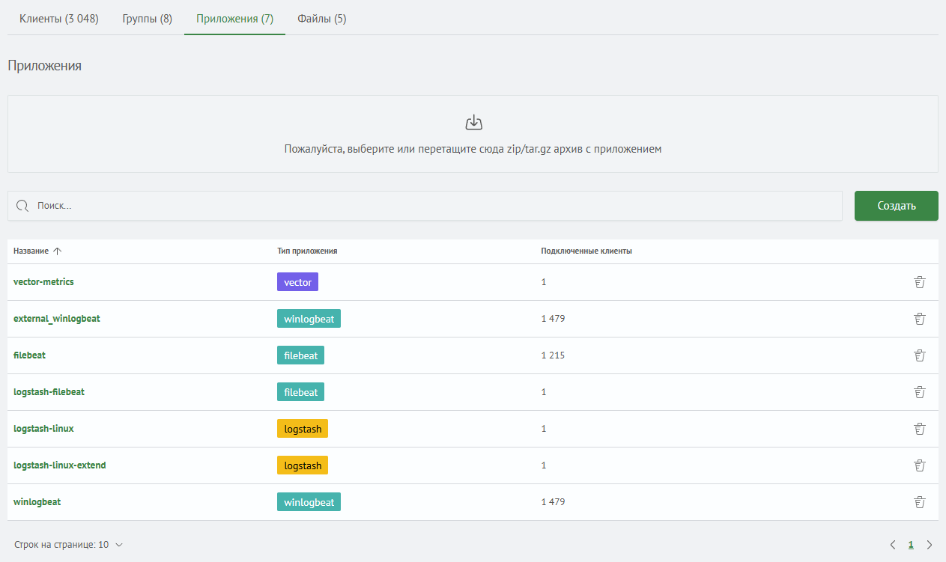Click the archive upload icon
This screenshot has width=946, height=562.
pos(473,123)
